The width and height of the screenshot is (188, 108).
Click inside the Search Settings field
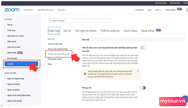click(79, 21)
